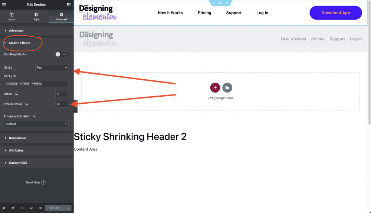
Task: Click the Entrance Animation responsive device icon
Action: pos(35,116)
